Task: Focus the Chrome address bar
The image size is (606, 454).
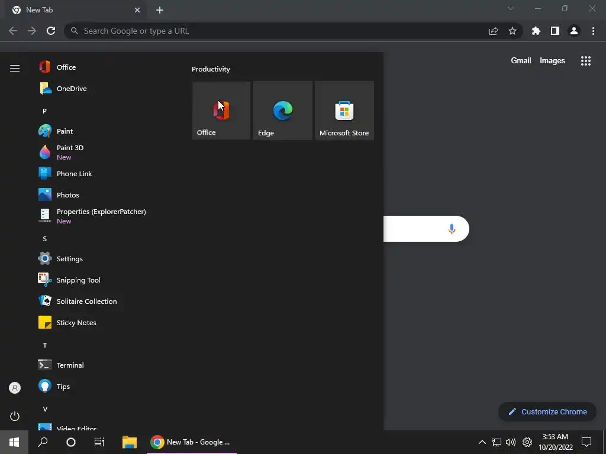Action: [282, 31]
